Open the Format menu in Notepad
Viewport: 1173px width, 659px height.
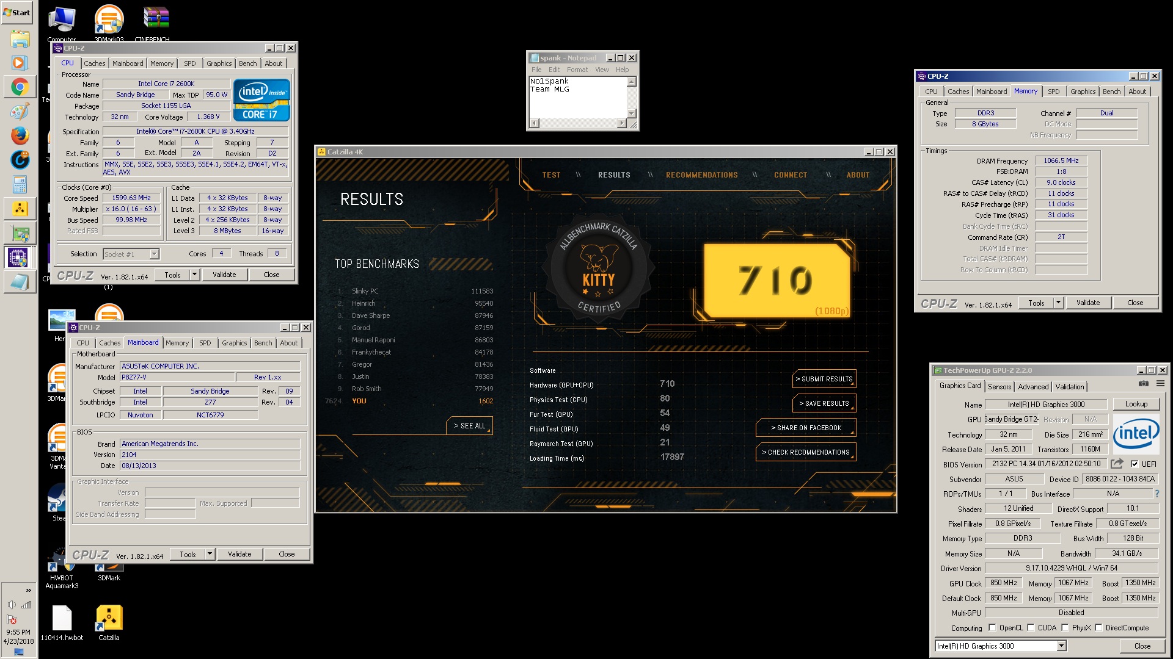(577, 70)
